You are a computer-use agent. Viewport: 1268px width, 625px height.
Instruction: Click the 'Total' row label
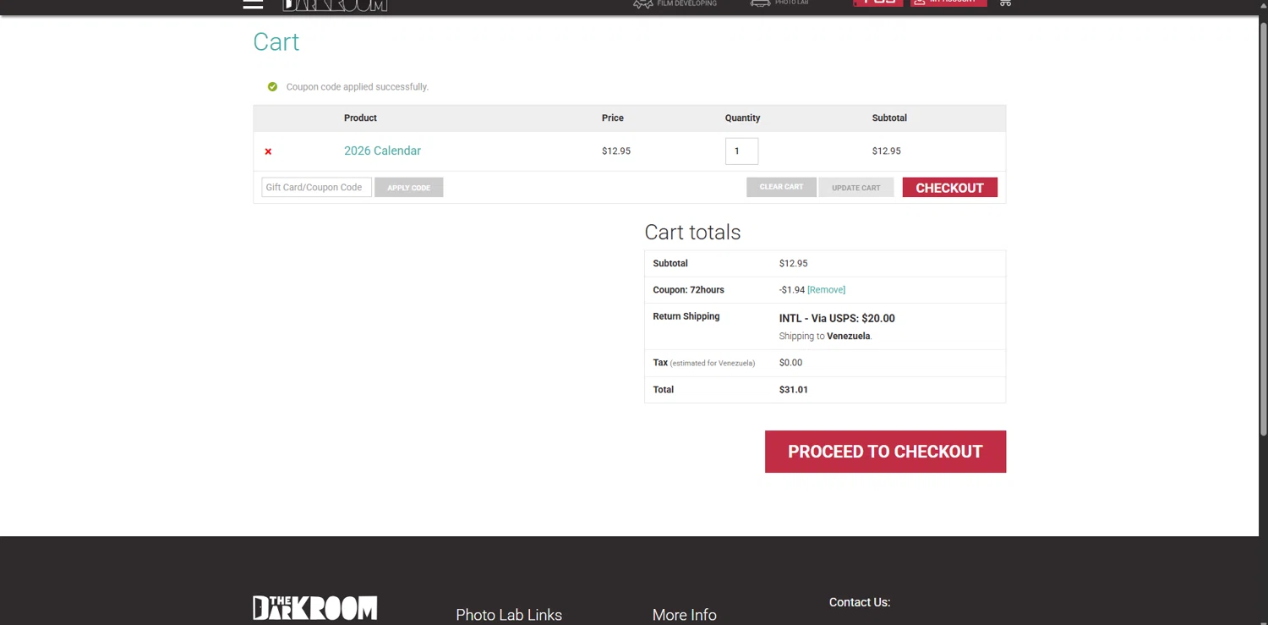664,390
